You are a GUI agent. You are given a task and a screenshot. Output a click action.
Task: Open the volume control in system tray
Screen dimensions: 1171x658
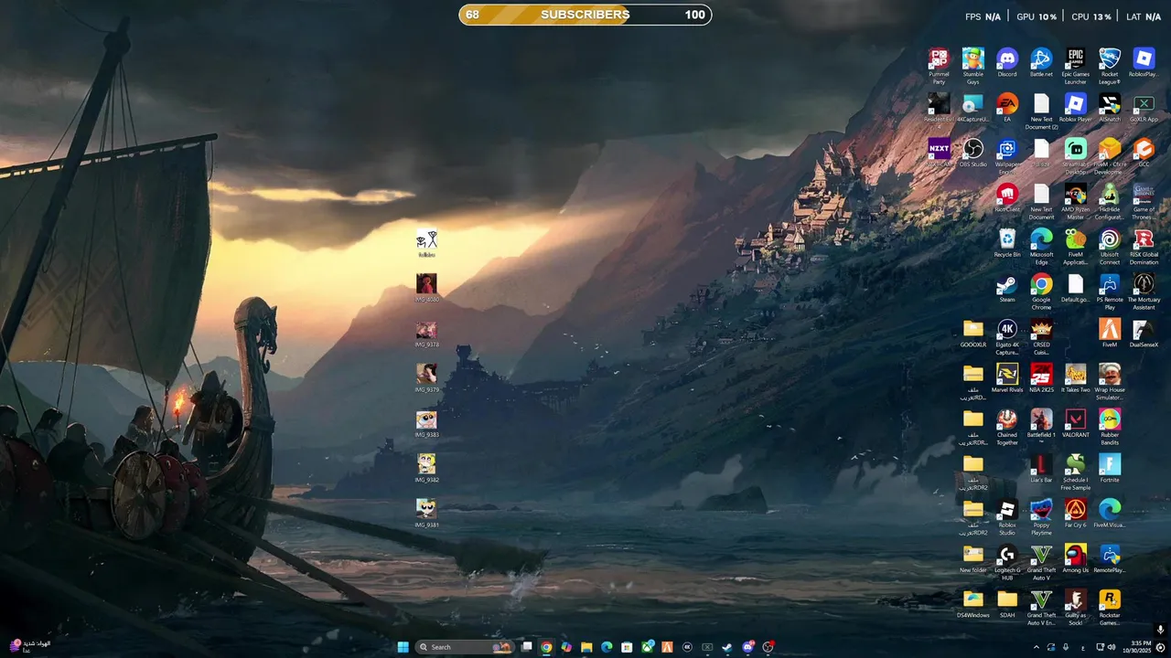click(x=1112, y=647)
